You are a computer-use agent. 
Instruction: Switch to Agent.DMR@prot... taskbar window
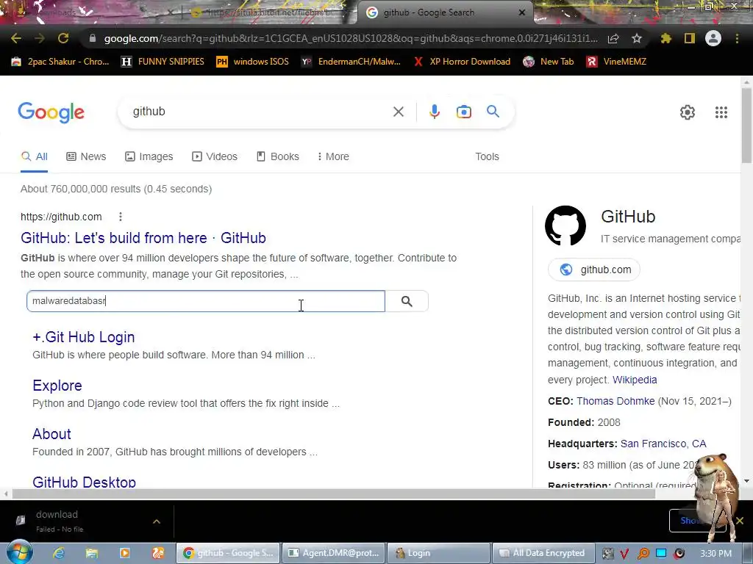(334, 553)
